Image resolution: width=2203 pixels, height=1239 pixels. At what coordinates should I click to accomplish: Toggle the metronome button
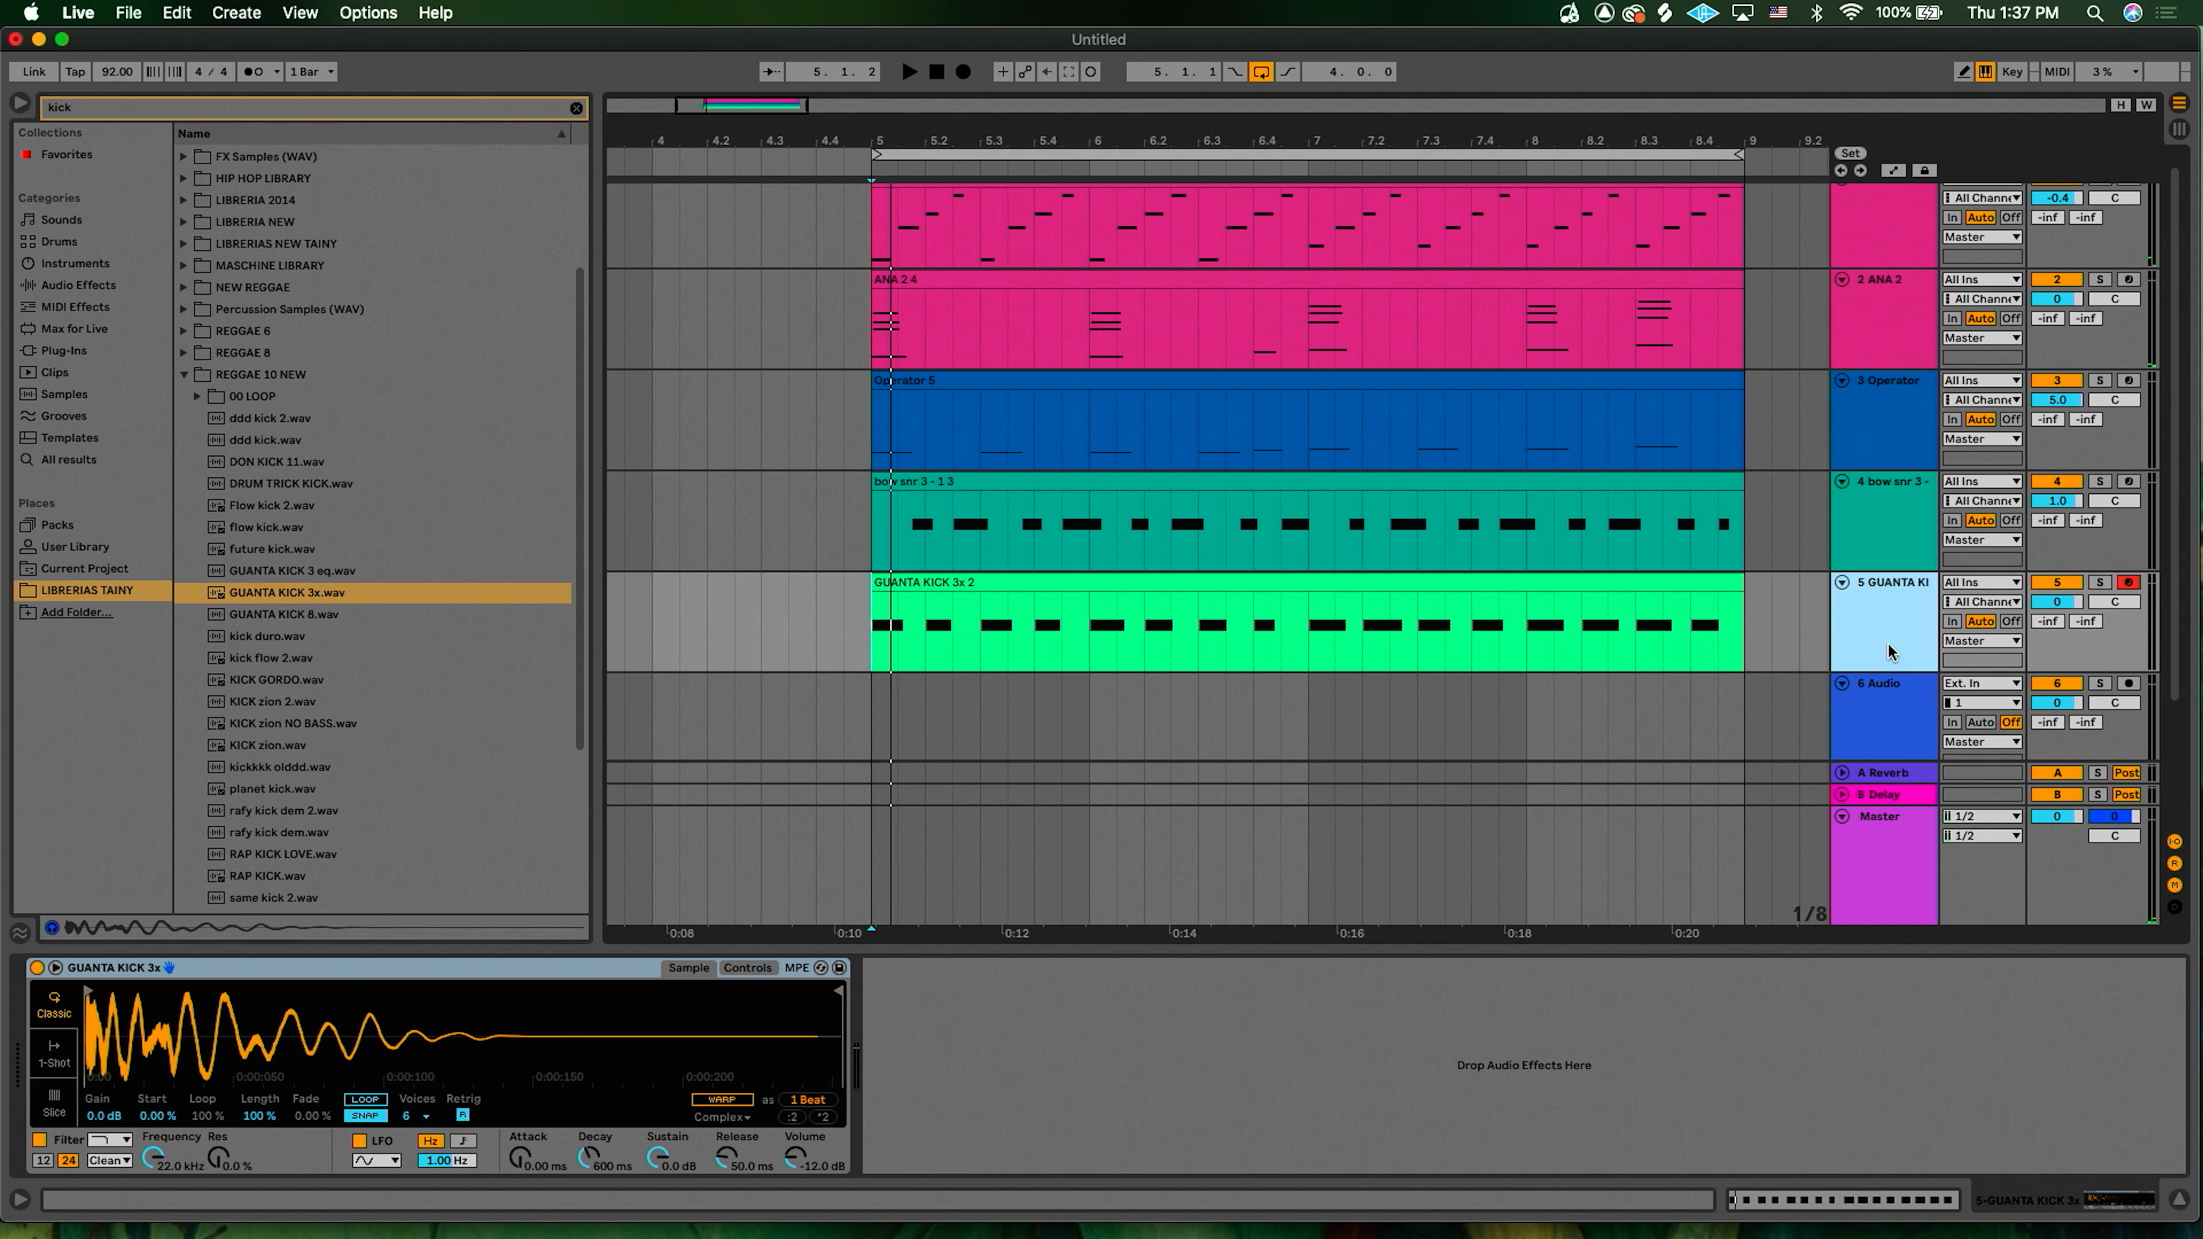point(255,72)
